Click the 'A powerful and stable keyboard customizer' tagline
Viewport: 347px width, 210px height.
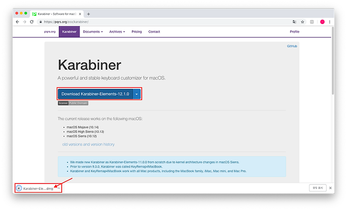111,78
